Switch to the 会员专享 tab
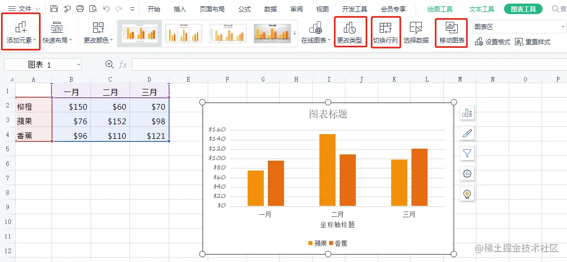 tap(393, 9)
